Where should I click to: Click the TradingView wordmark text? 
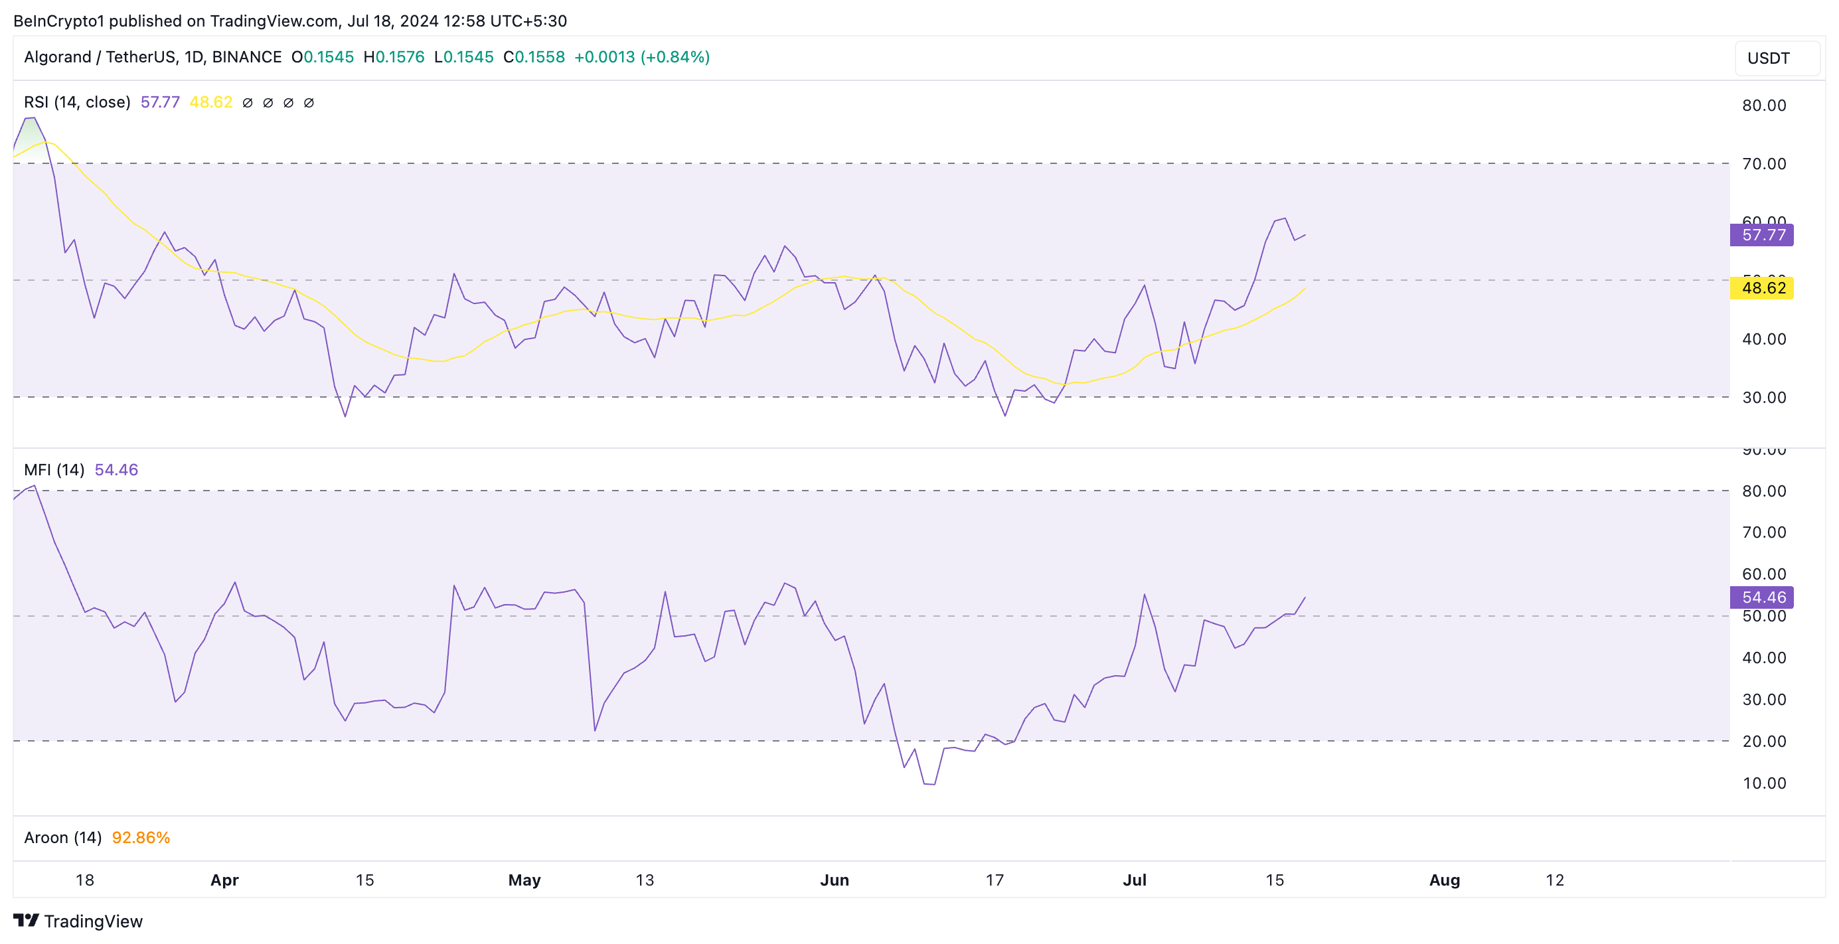94,921
